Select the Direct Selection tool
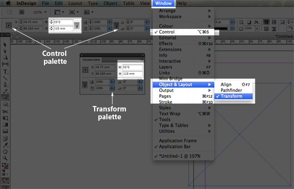Screen dimensions: 294x189 point(5,51)
